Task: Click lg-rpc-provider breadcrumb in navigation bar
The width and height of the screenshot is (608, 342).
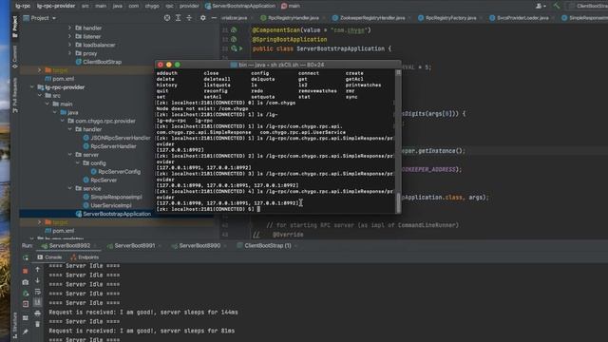Action: click(x=56, y=6)
